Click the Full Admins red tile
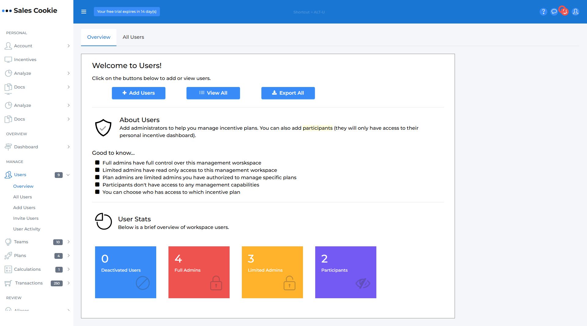587x326 pixels. [x=199, y=272]
